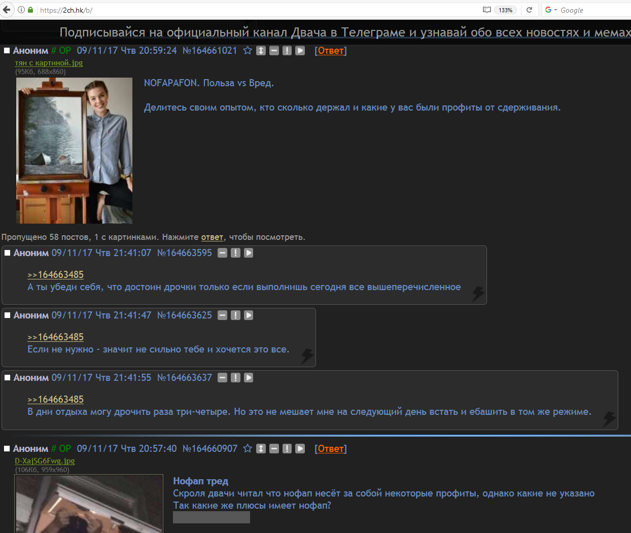Click the lightning icon in reply №164663625
The width and height of the screenshot is (631, 533).
click(307, 356)
